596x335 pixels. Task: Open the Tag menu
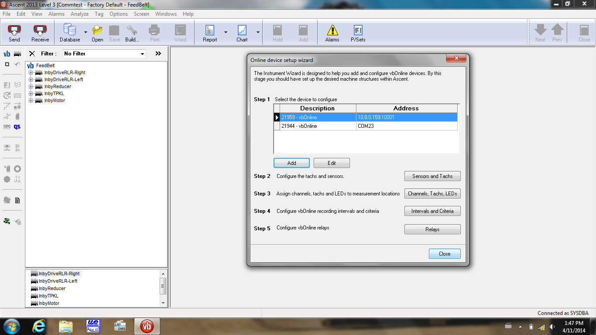pyautogui.click(x=99, y=14)
